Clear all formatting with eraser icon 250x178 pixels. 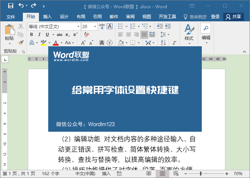(86, 35)
